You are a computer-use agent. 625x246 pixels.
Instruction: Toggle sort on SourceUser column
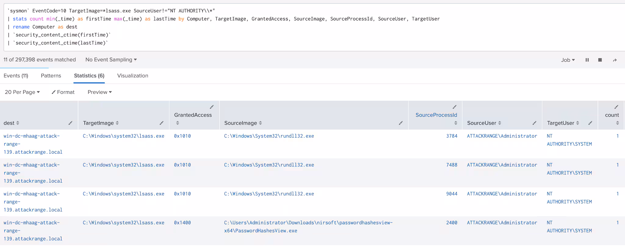point(500,123)
